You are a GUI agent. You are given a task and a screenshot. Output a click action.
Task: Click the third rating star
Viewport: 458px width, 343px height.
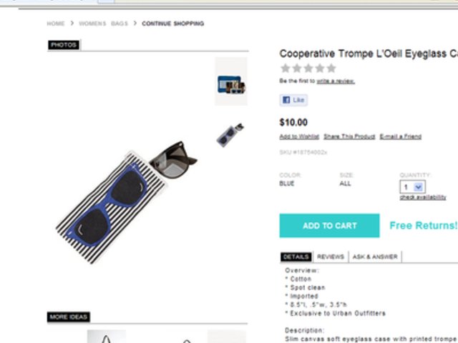(308, 69)
